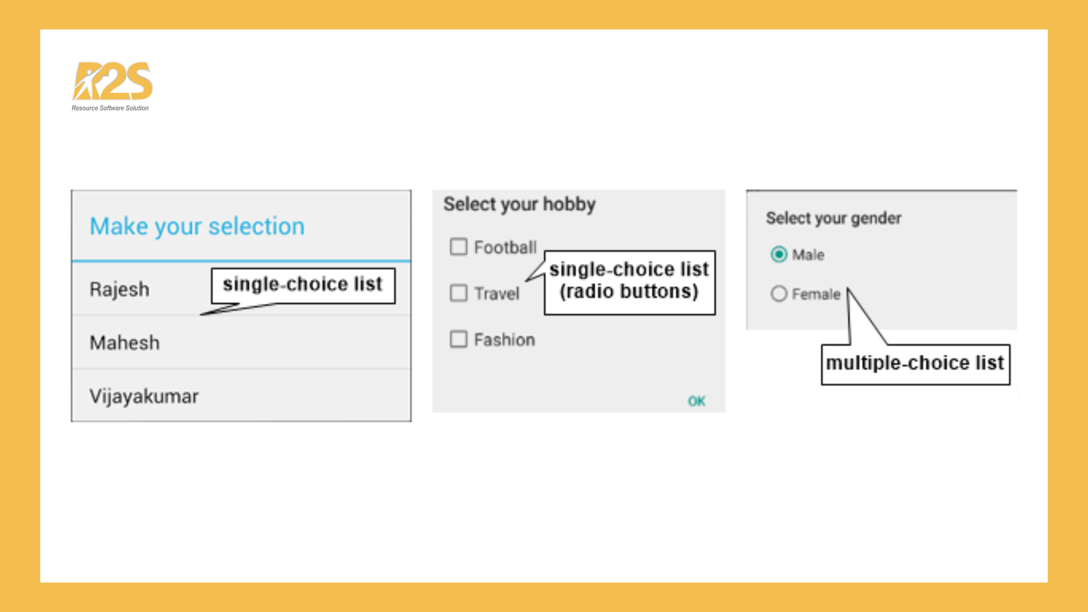Image resolution: width=1088 pixels, height=612 pixels.
Task: Choose Mahesh list item
Action: [241, 342]
